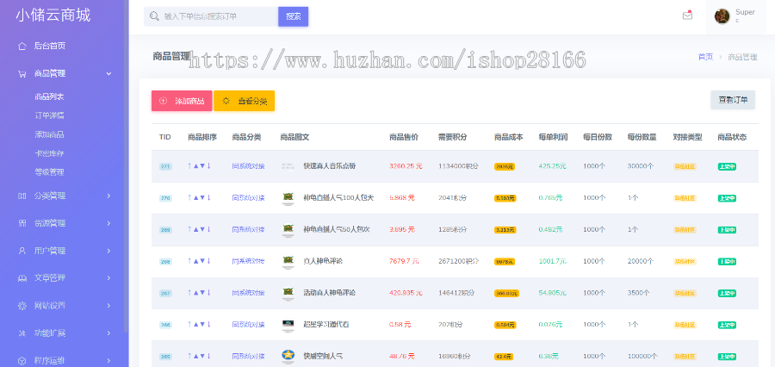Move product 270 to top with ↑ arrow
This screenshot has height=367, width=775.
189,198
